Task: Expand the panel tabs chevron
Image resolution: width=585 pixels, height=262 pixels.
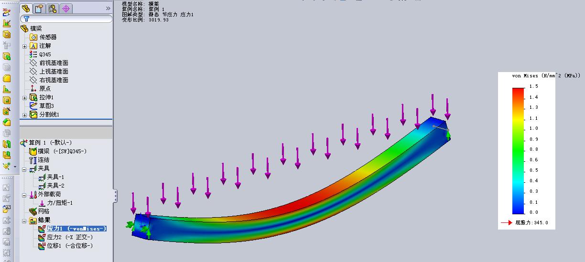Action: (x=108, y=8)
